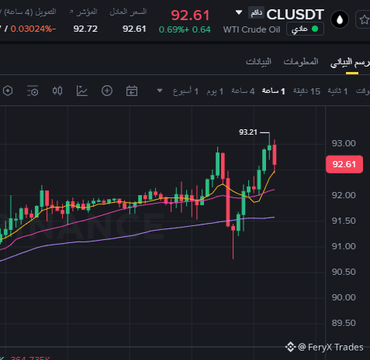
Task: Click the Binance watermark logo icon
Action: tap(290, 347)
